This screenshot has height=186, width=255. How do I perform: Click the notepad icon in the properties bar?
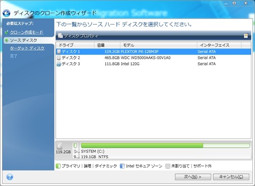coord(246,36)
